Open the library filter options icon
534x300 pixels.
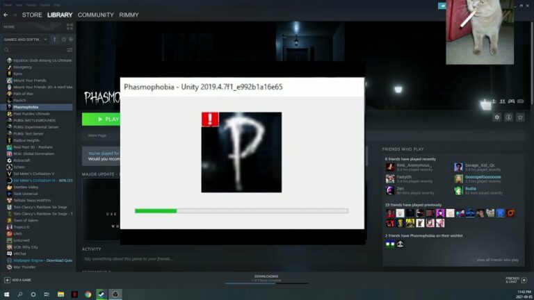coord(70,50)
